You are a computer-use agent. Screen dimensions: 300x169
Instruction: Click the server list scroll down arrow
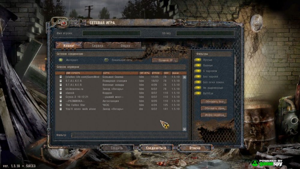[x=184, y=129]
